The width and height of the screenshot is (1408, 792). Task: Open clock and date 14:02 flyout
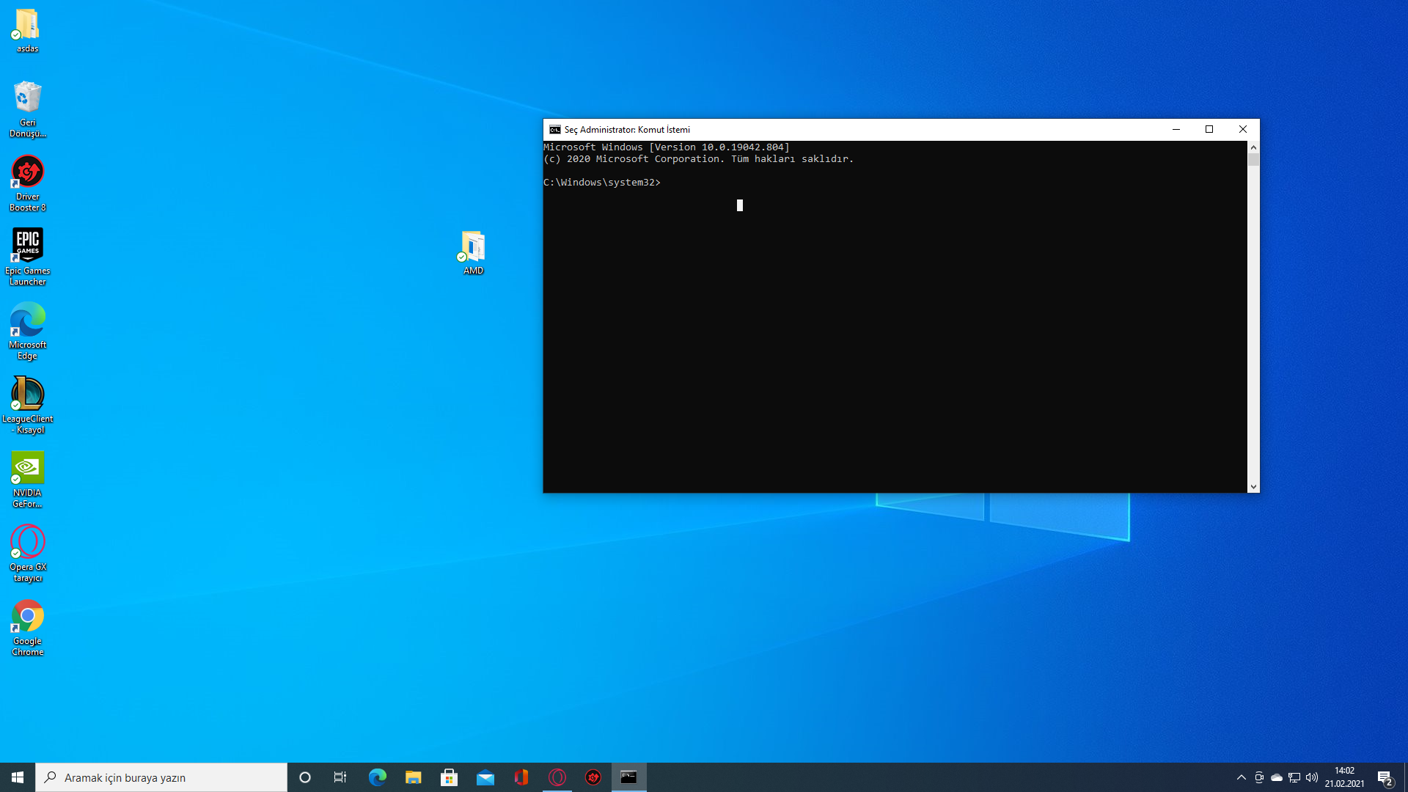tap(1344, 777)
